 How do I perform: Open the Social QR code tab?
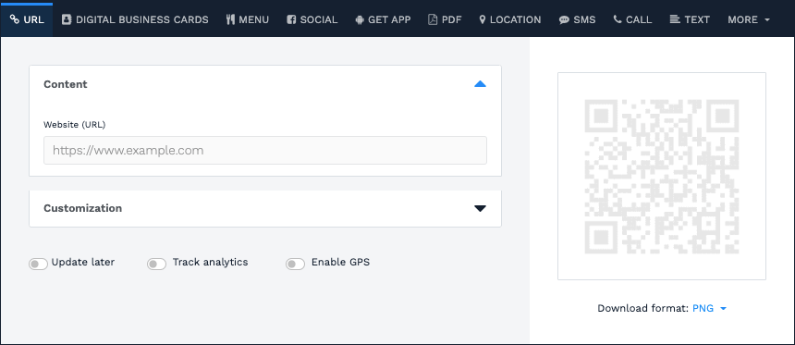312,19
